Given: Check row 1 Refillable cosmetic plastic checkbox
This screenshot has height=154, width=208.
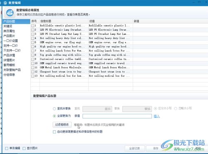Looking at the screenshot, I should [x=32, y=26].
